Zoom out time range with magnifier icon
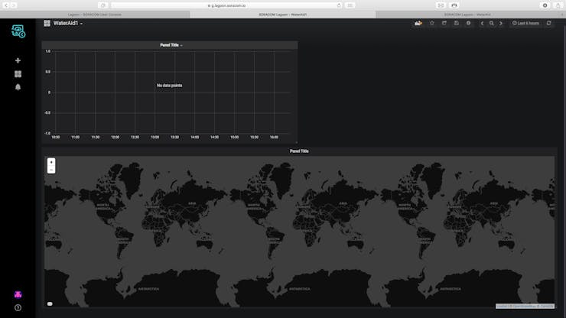 click(491, 23)
